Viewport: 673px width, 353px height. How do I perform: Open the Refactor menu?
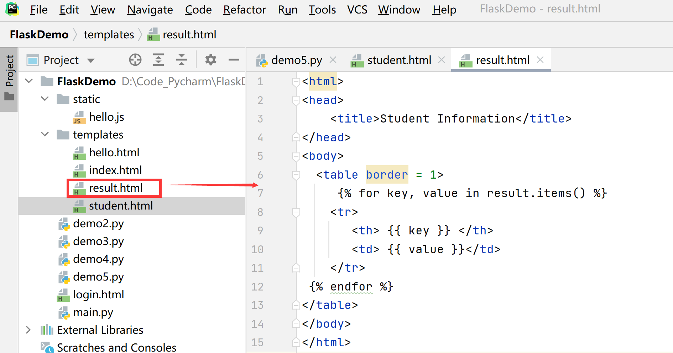coord(244,10)
